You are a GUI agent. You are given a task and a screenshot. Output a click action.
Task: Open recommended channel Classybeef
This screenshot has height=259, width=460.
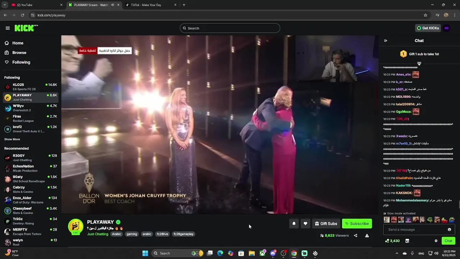pos(31,210)
